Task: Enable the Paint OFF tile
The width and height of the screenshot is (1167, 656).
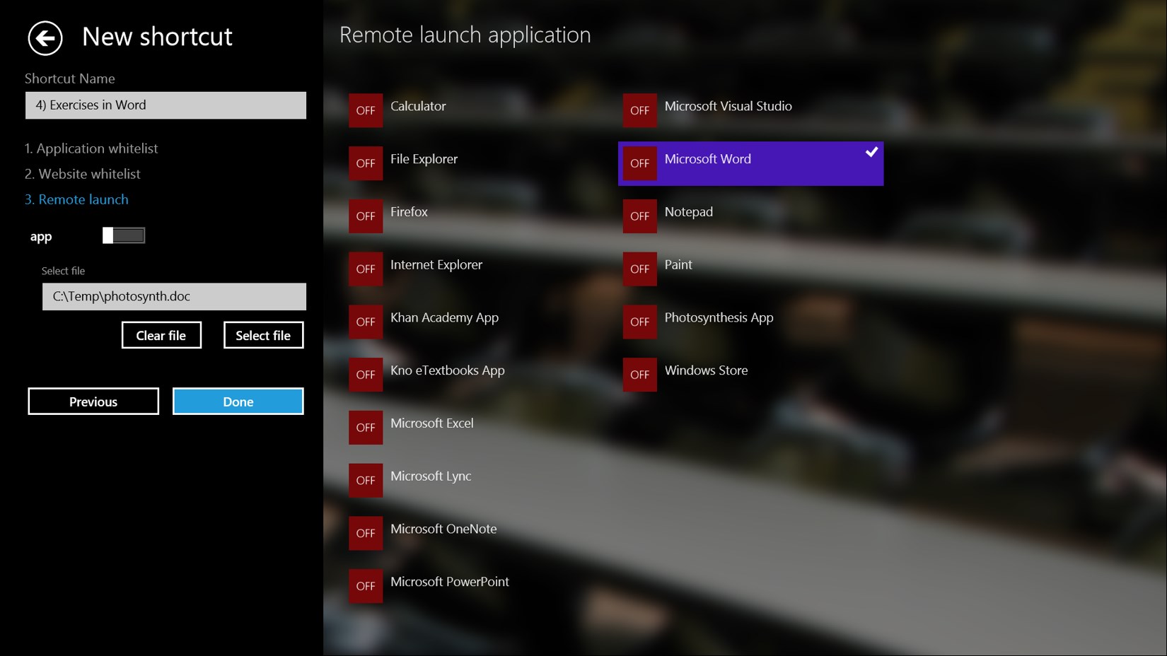Action: (x=639, y=269)
